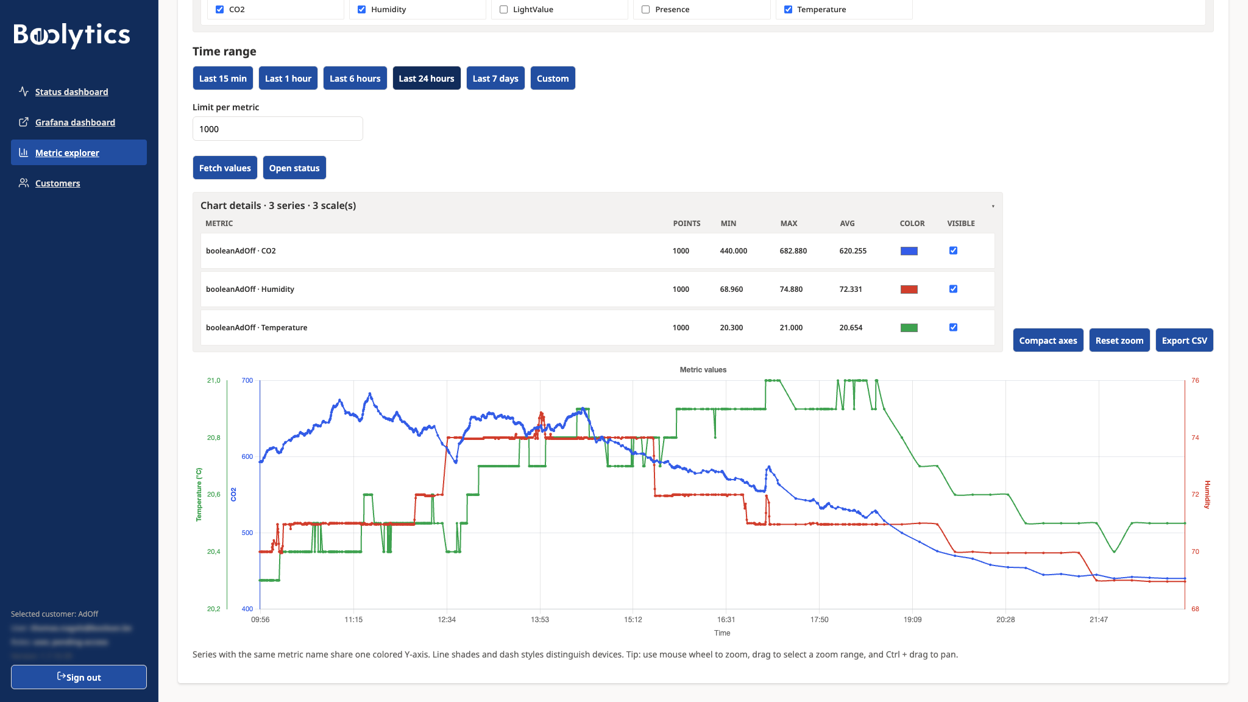This screenshot has height=702, width=1248.
Task: Click the Fetch values button
Action: tap(225, 168)
